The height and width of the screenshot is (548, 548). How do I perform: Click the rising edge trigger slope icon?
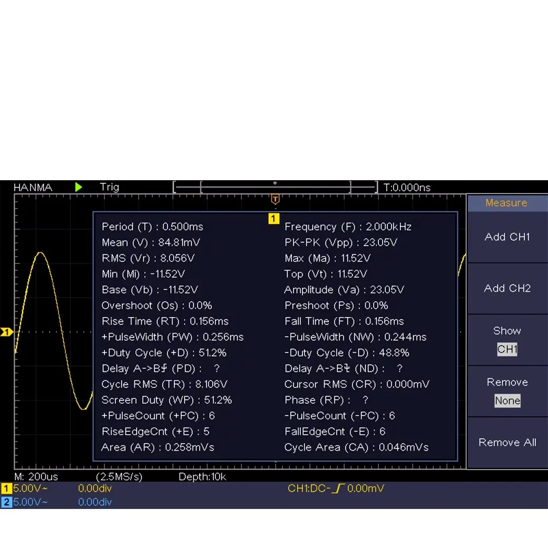(338, 488)
